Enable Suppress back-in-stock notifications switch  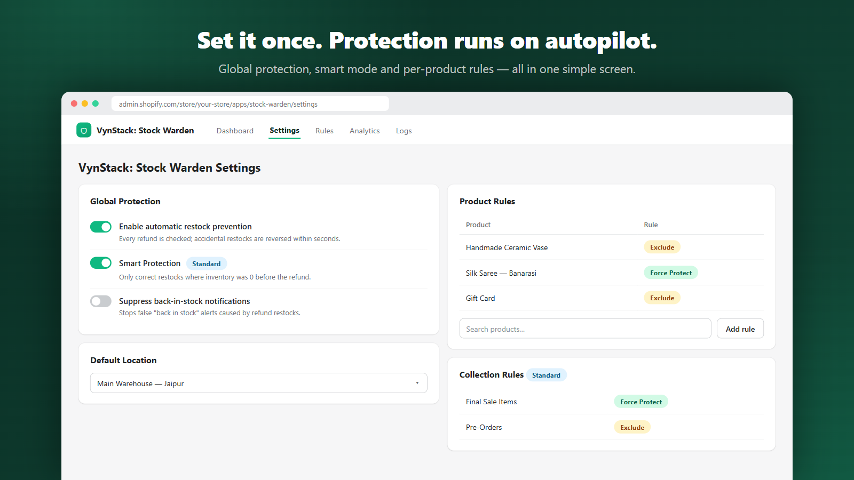tap(101, 301)
